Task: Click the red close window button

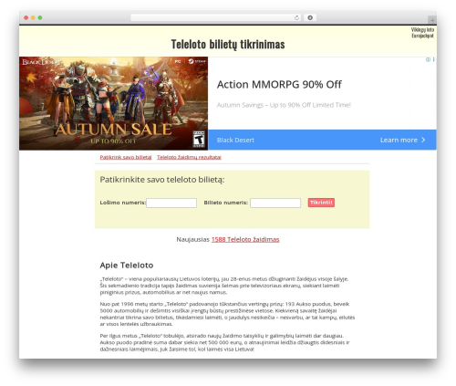Action: (26, 17)
